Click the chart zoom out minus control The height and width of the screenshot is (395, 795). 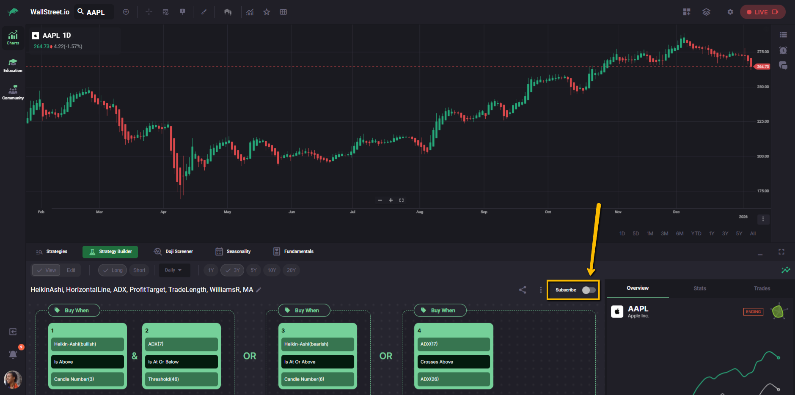380,200
